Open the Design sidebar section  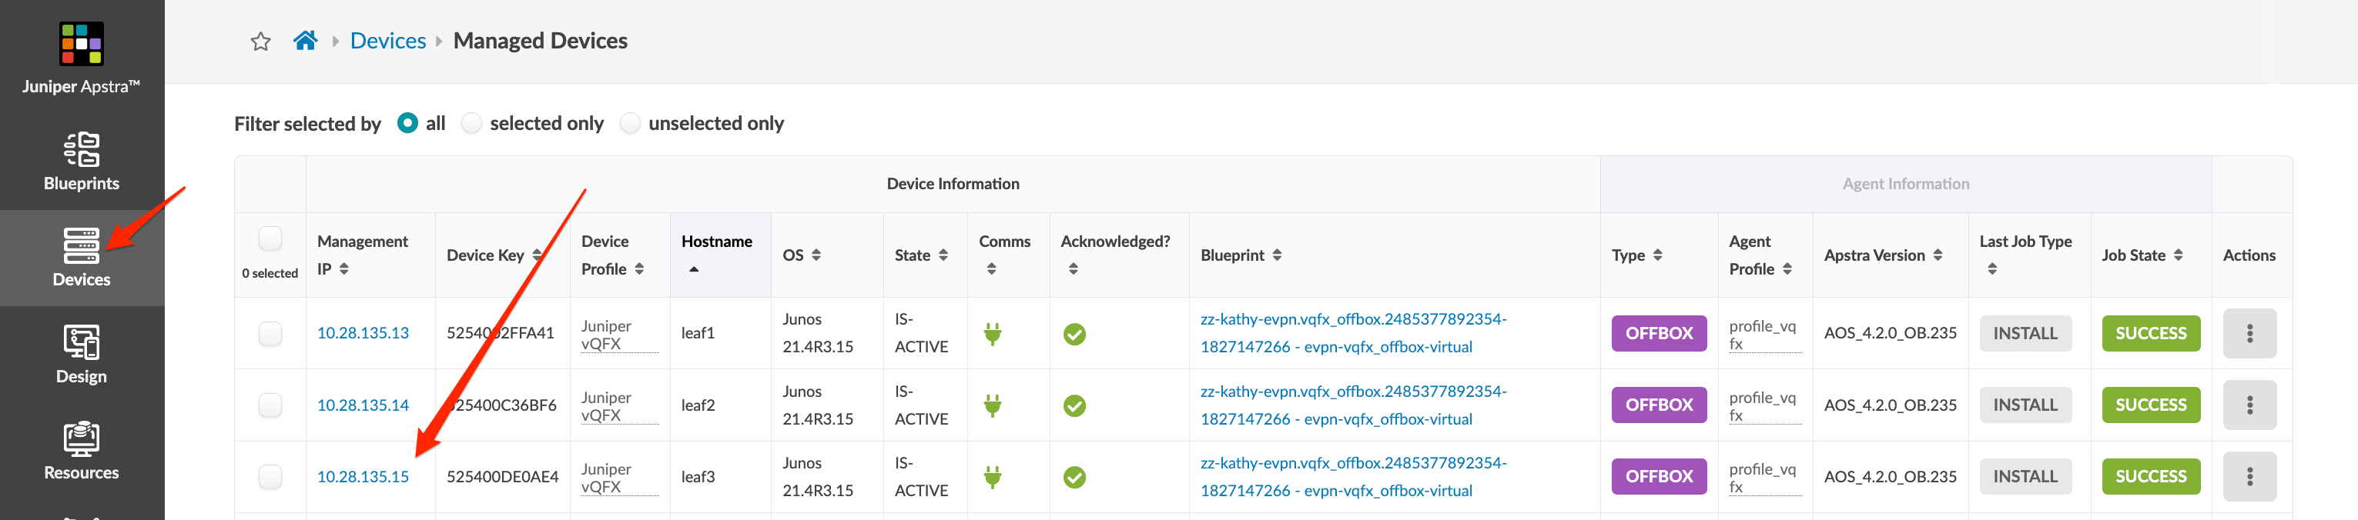pyautogui.click(x=82, y=355)
